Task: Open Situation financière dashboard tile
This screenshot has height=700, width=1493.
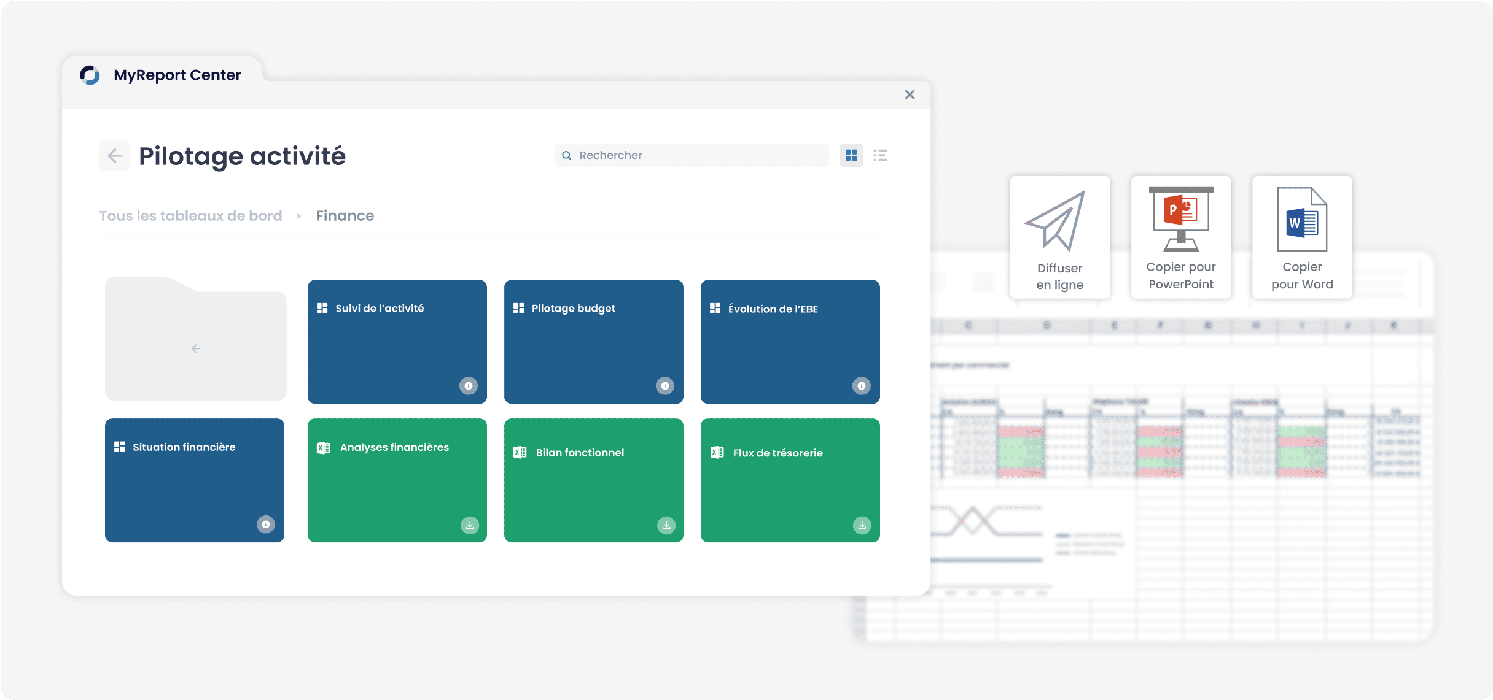Action: click(195, 480)
